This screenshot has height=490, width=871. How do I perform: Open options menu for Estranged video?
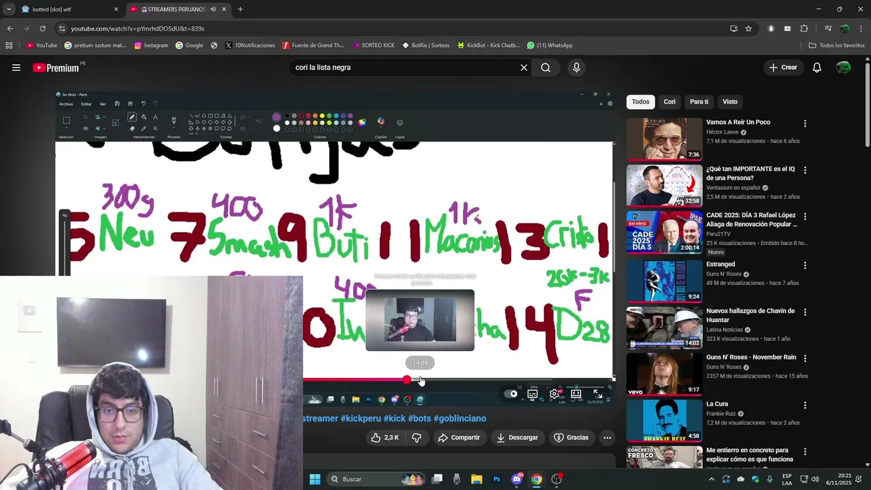(805, 265)
